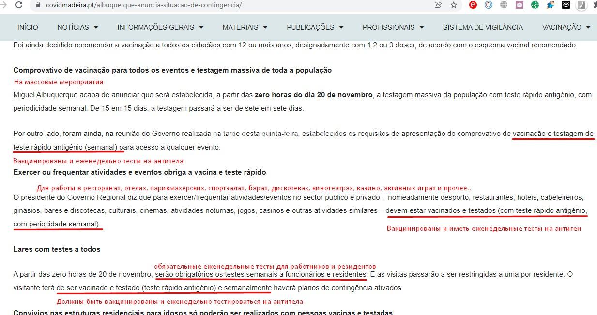Click the text "haverá planos de contingência ativados."
Viewport: 597px width, 315px height.
338,288
